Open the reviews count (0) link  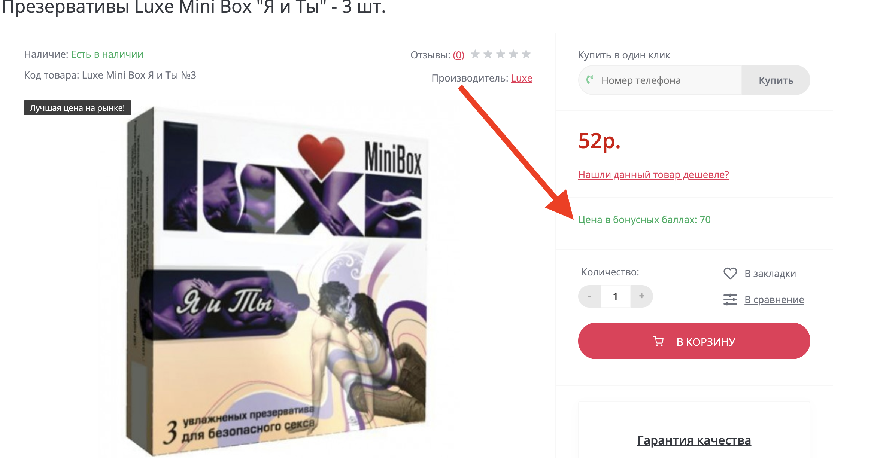(x=458, y=55)
